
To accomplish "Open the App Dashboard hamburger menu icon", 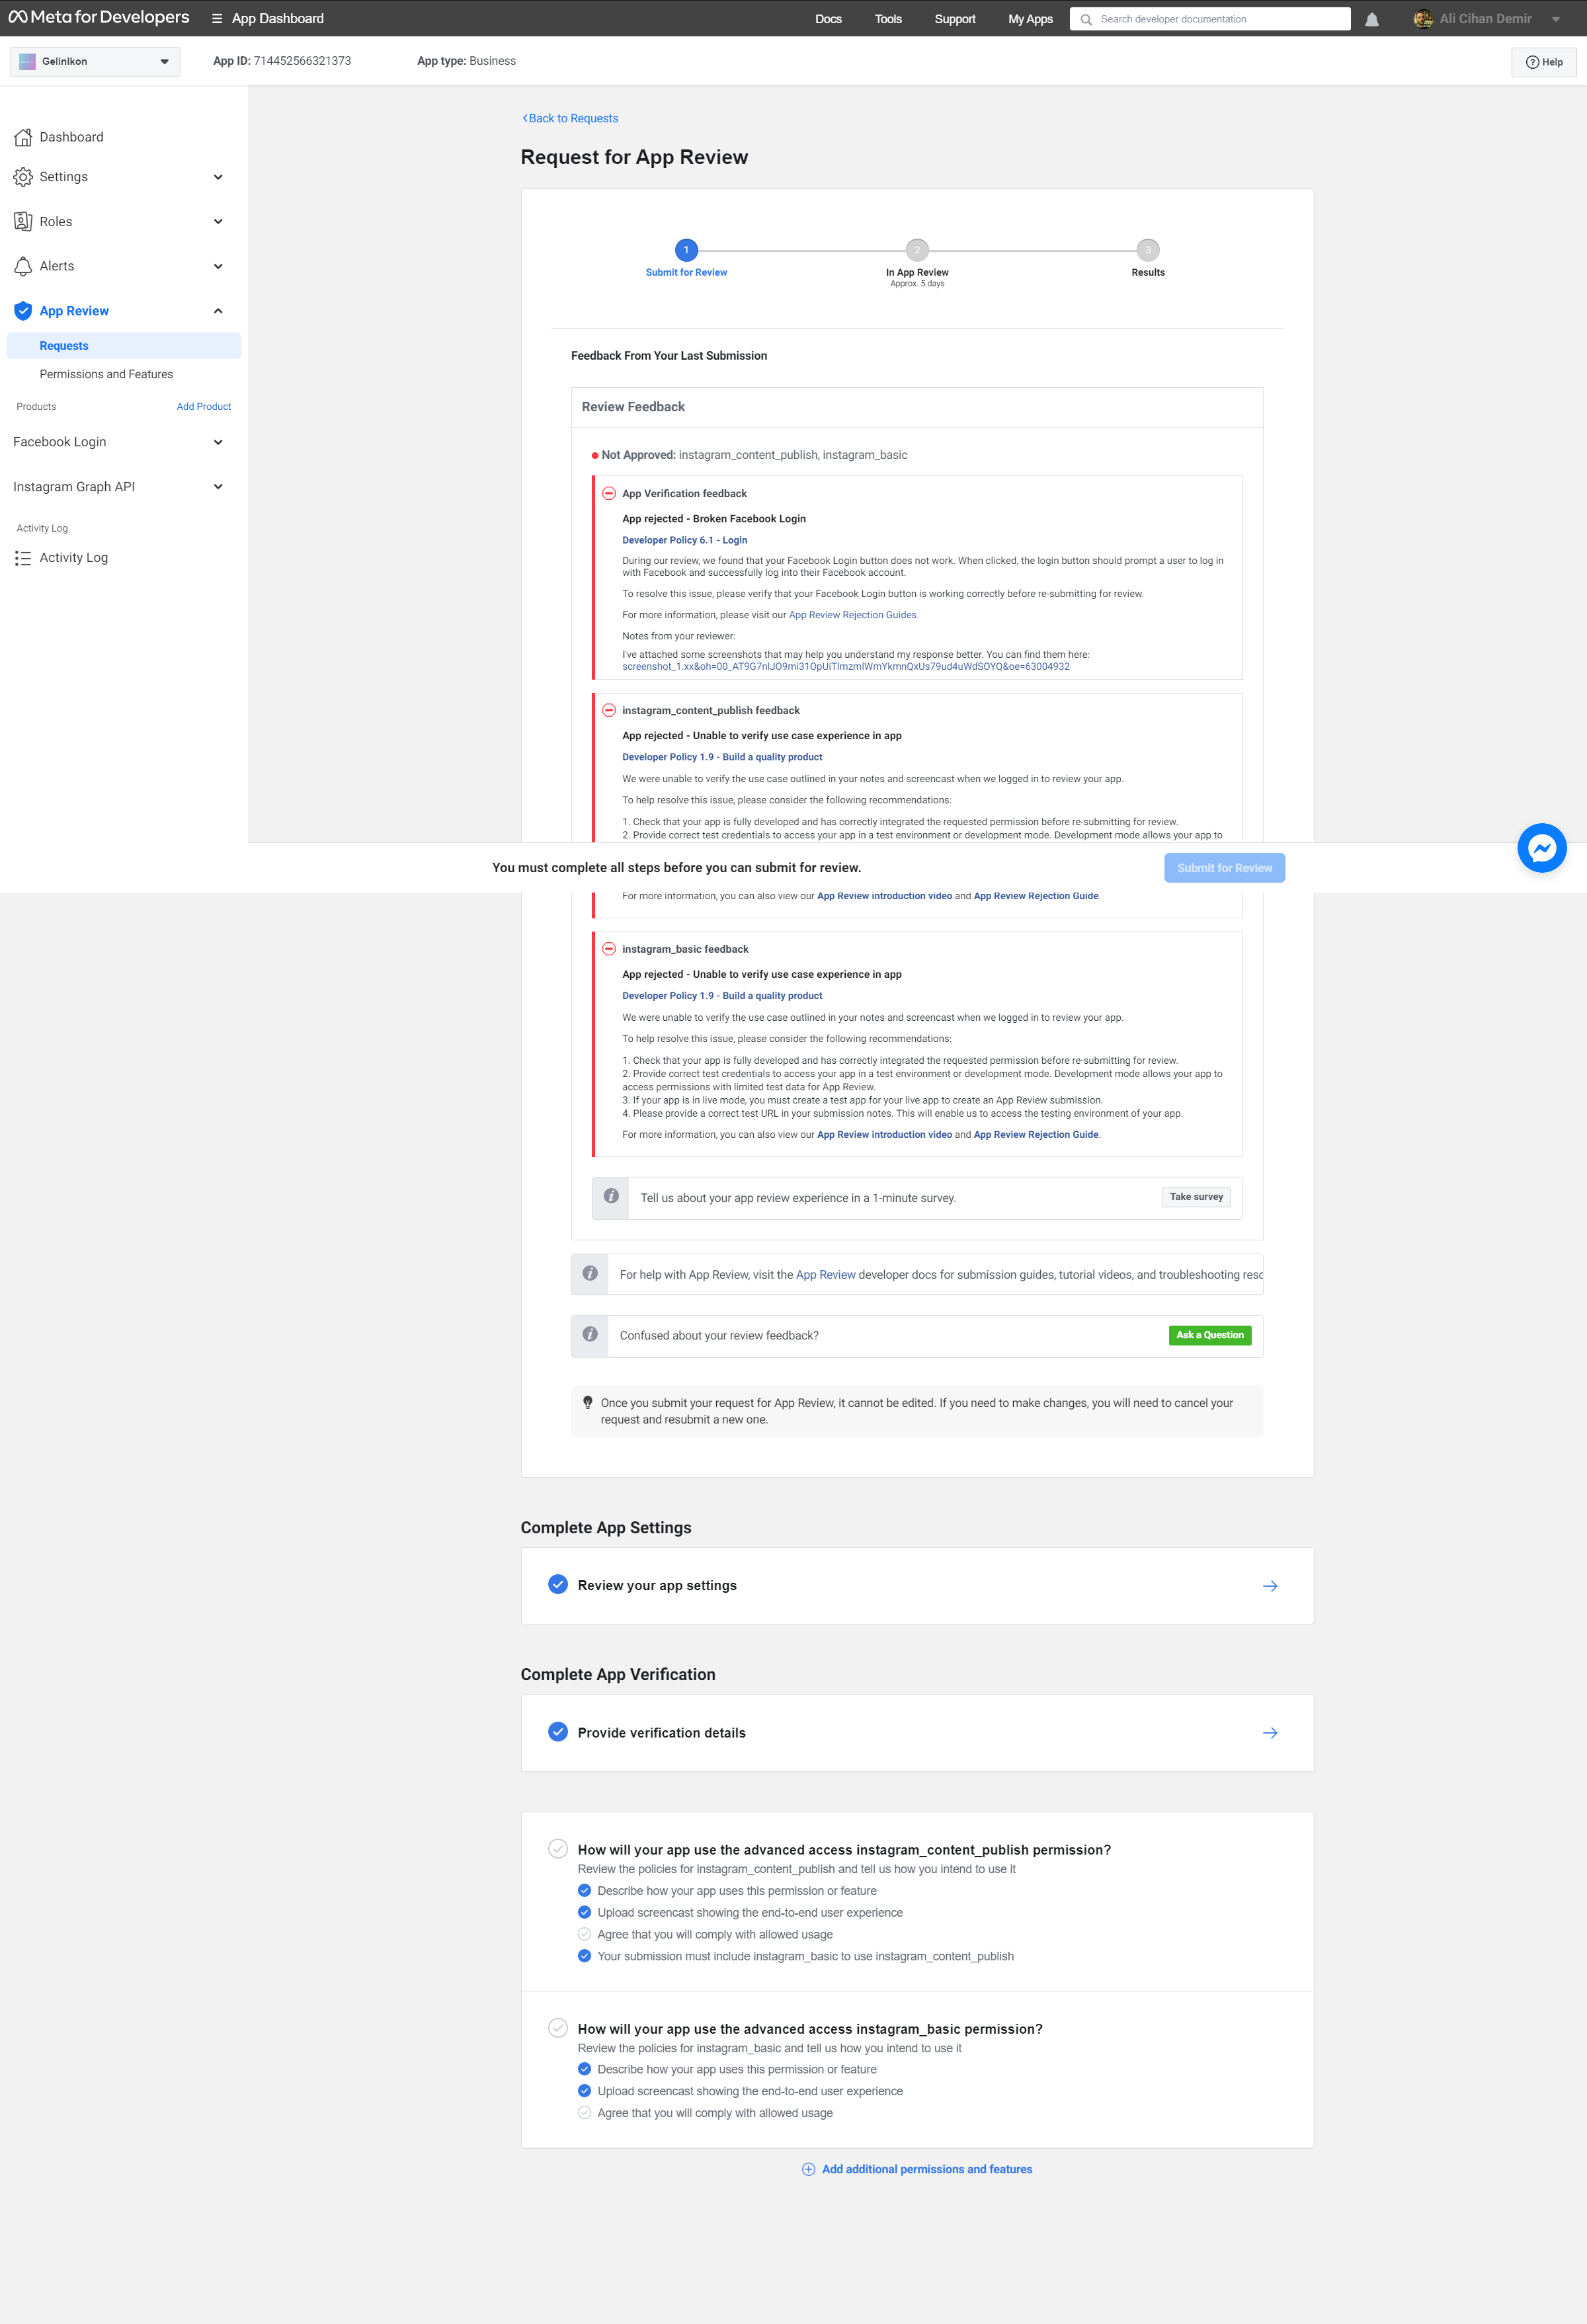I will coord(217,19).
